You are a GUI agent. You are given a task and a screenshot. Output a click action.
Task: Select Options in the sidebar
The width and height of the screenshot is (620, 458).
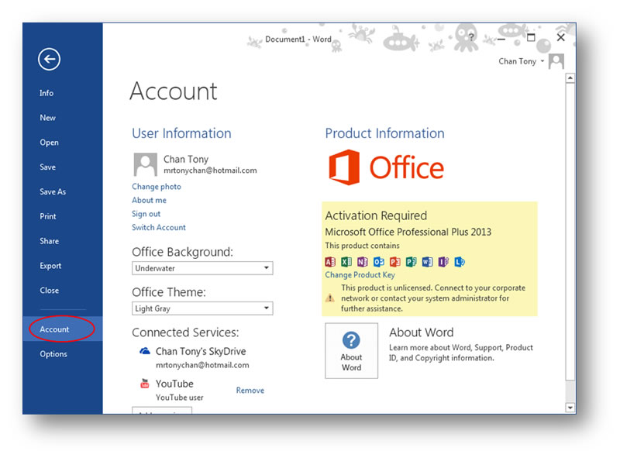pos(53,354)
